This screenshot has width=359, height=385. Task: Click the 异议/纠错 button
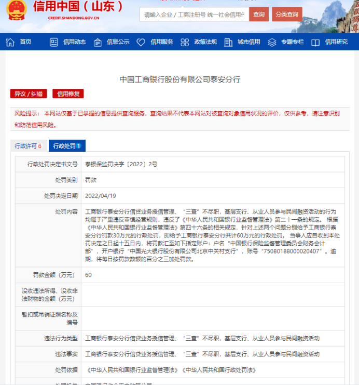click(29, 94)
